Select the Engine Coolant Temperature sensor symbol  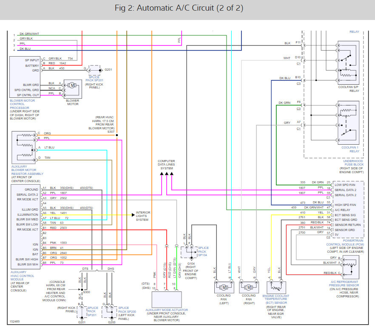click(x=276, y=287)
